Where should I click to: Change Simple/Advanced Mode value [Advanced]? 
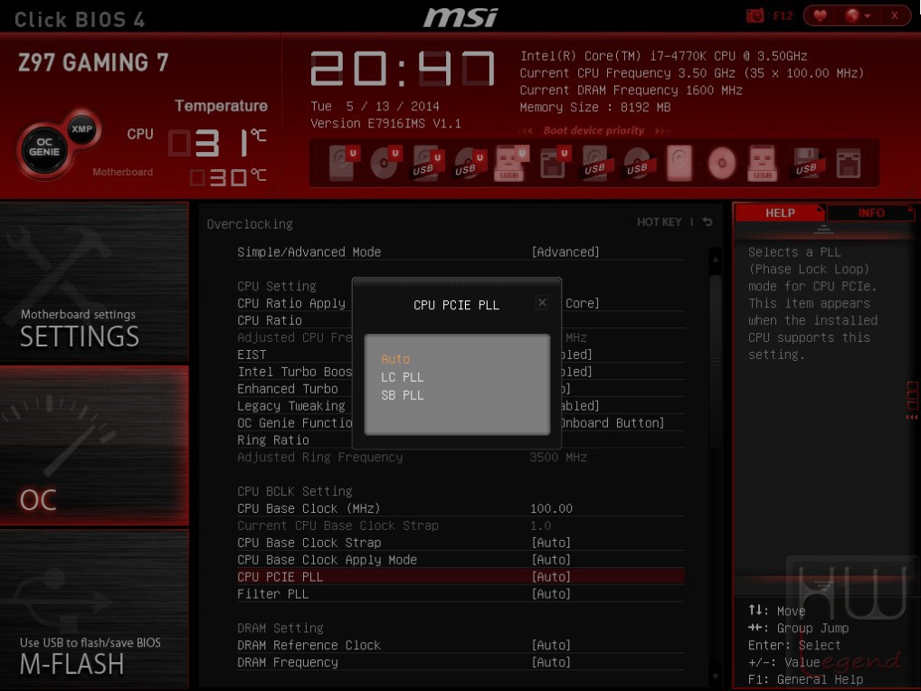point(565,251)
